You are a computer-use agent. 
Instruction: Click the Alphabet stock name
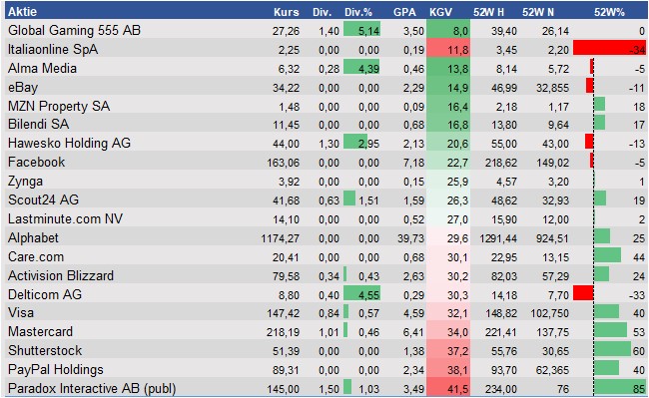pos(33,237)
